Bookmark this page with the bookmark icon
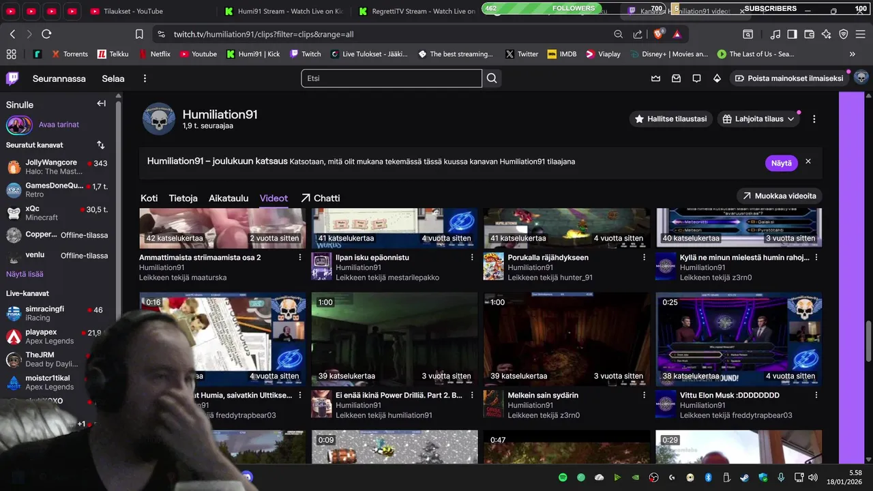Viewport: 873px width, 491px height. [139, 34]
